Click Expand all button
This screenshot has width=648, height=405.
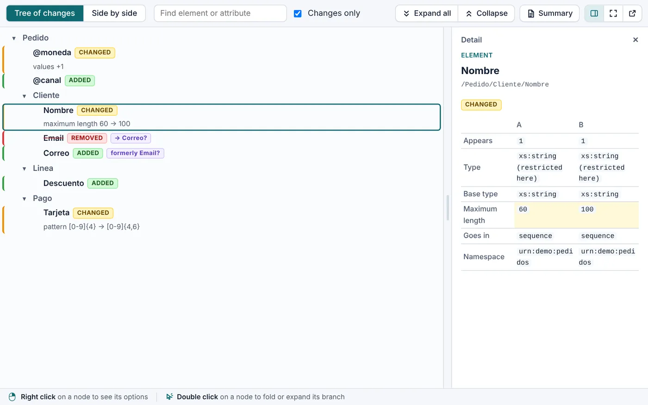(x=426, y=13)
